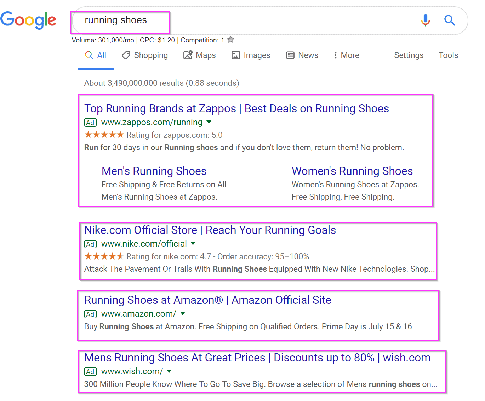Click the 'Volume: 301,000/mo' keyword stat
The width and height of the screenshot is (485, 401).
coord(103,40)
